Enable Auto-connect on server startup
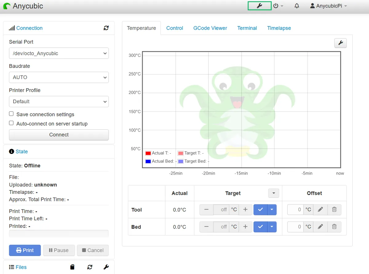Image resolution: width=369 pixels, height=274 pixels. [11, 123]
